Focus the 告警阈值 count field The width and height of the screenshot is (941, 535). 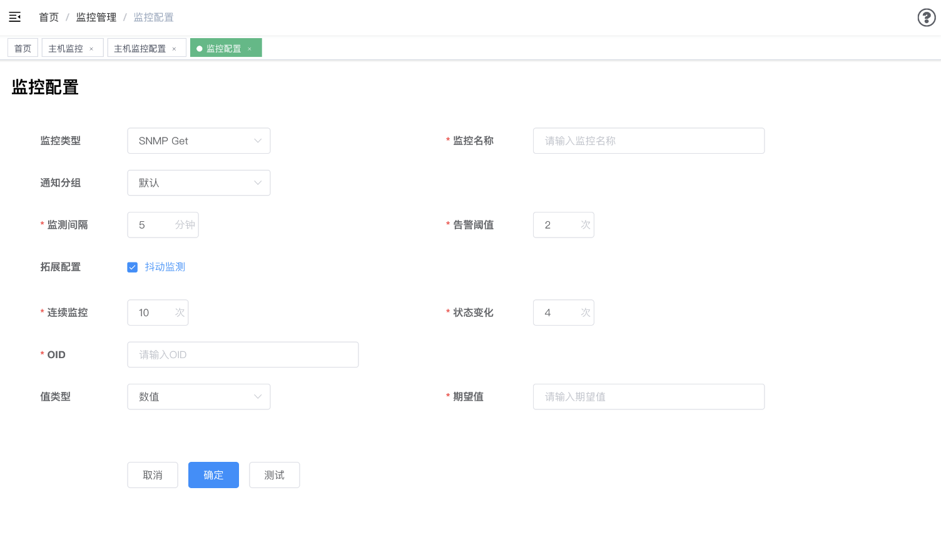[564, 225]
